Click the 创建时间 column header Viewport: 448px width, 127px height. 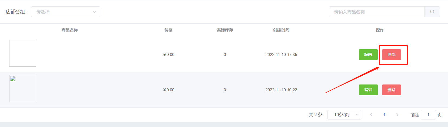(x=281, y=30)
